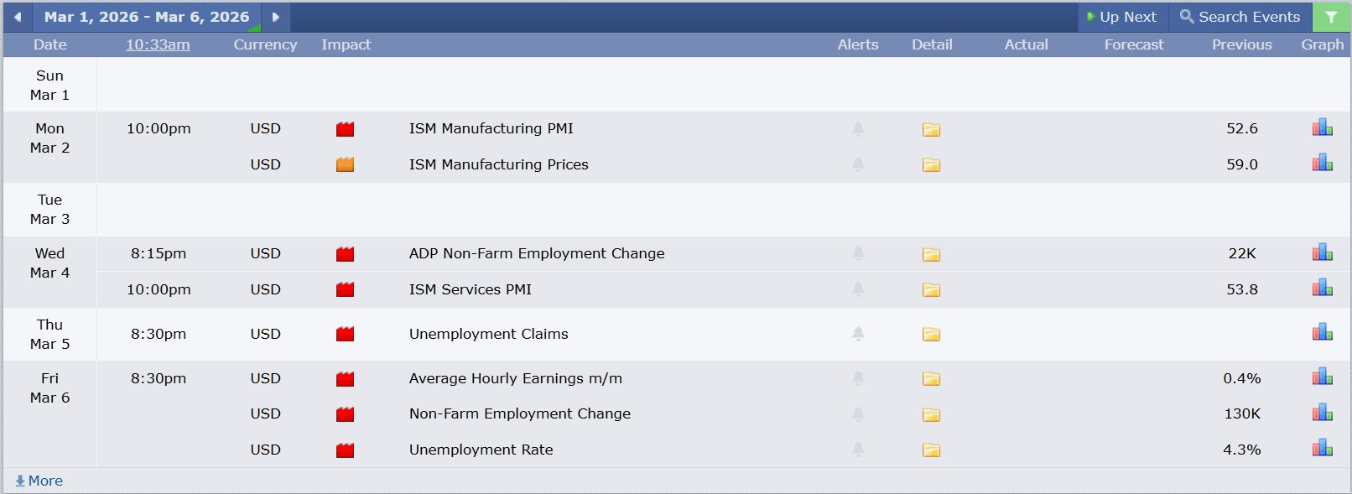Advance to next week with right arrow
The image size is (1352, 494).
coord(275,17)
